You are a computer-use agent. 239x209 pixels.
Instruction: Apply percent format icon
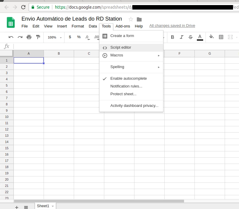click(x=79, y=37)
